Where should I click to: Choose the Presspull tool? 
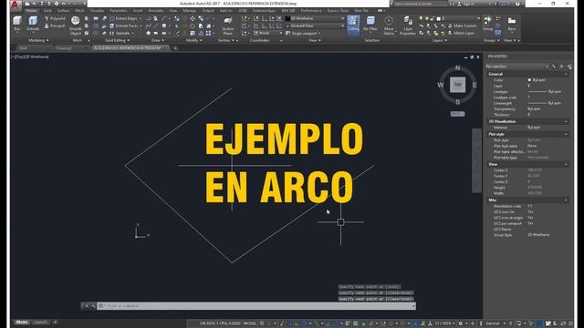tap(55, 26)
